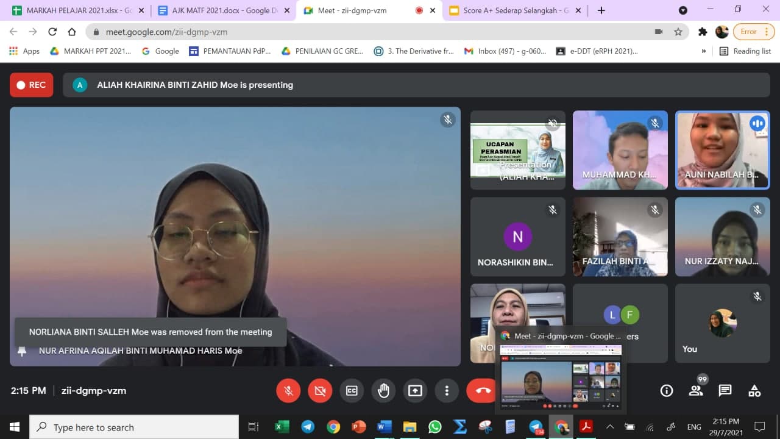Expand the hidden bookmarks chevron
This screenshot has height=439, width=780.
(704, 51)
